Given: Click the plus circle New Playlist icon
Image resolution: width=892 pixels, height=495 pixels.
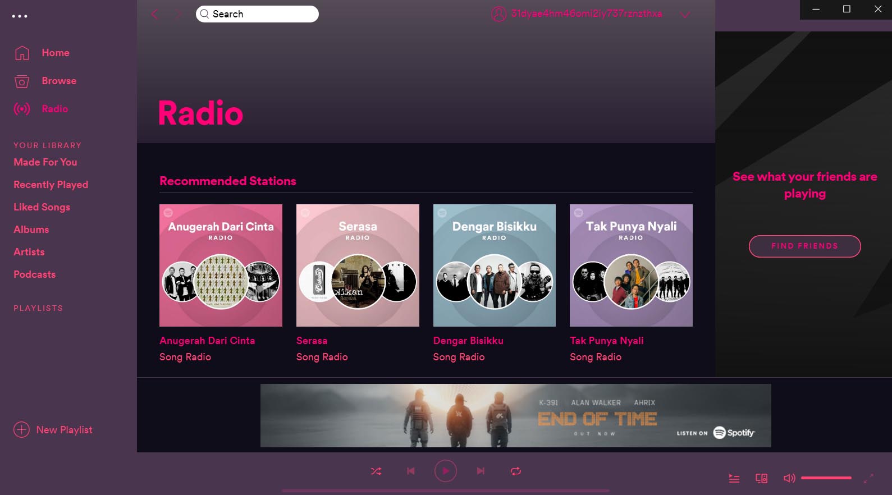Looking at the screenshot, I should 21,430.
